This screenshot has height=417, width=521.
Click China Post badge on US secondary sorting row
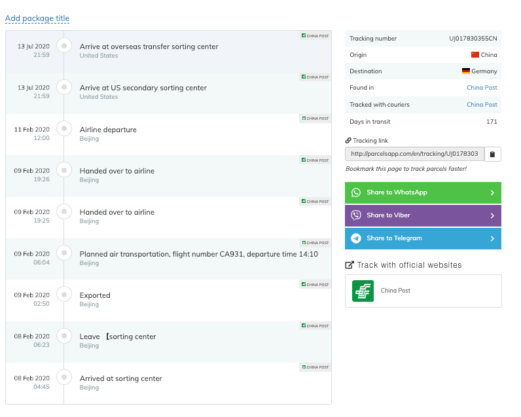click(x=315, y=77)
